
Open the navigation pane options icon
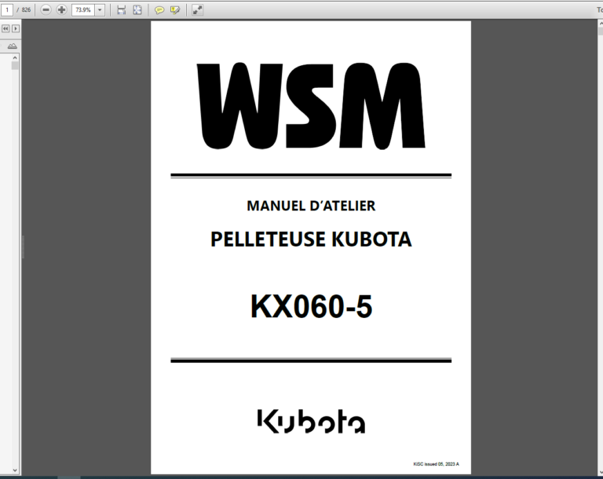[x=13, y=46]
